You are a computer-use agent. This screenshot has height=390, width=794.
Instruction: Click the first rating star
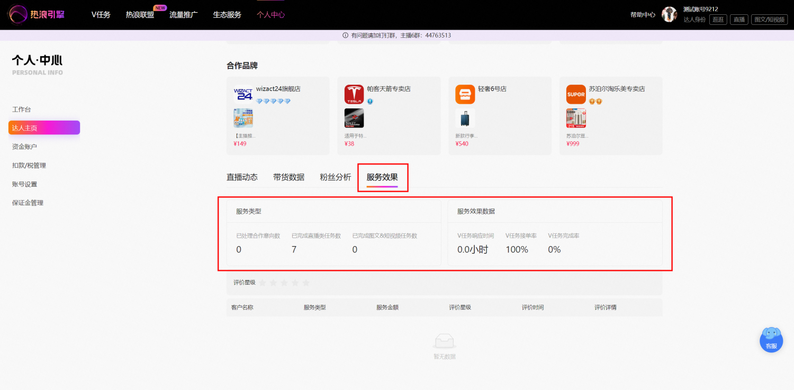pos(263,283)
